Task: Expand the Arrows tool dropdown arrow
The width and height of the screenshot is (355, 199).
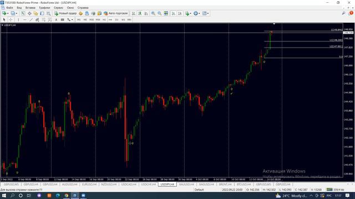Action: [72, 20]
